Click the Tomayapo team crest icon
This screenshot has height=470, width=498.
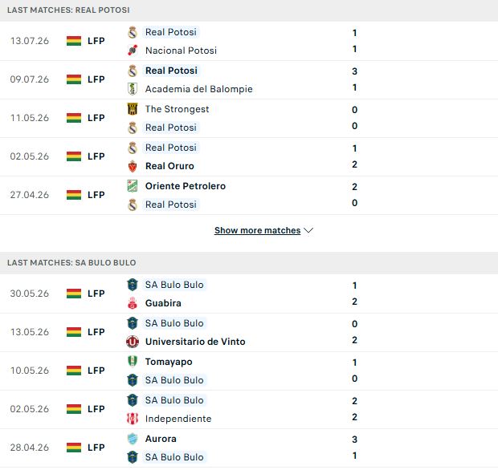[133, 361]
